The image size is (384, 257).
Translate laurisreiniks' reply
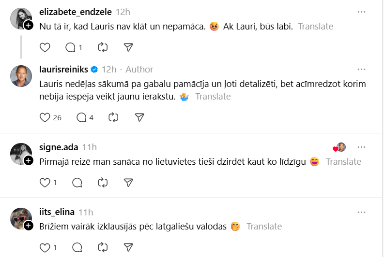[213, 97]
